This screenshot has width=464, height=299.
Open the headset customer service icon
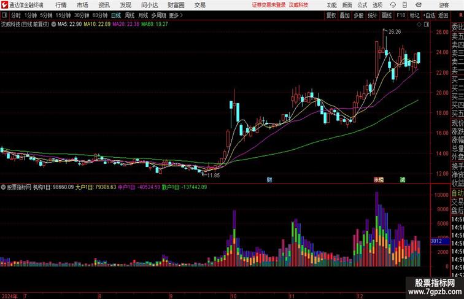click(x=393, y=5)
